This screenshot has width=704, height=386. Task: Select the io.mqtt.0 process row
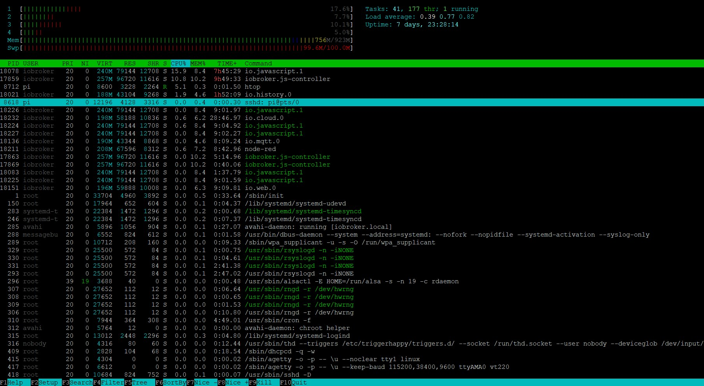tap(352, 141)
